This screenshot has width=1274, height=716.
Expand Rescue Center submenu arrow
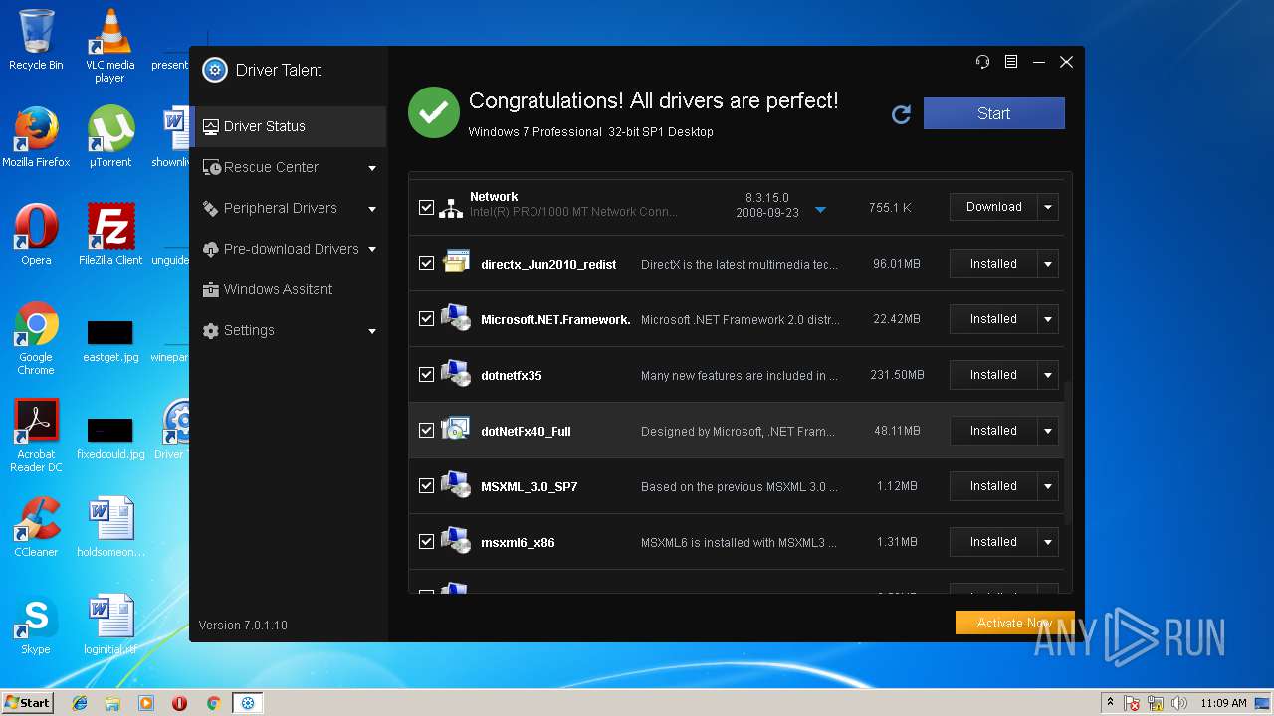coord(372,168)
